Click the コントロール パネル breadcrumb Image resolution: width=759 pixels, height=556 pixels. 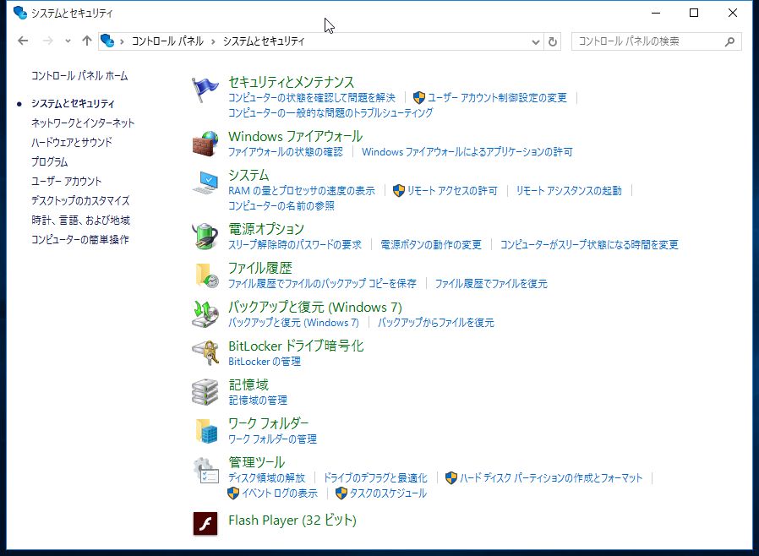click(x=167, y=41)
